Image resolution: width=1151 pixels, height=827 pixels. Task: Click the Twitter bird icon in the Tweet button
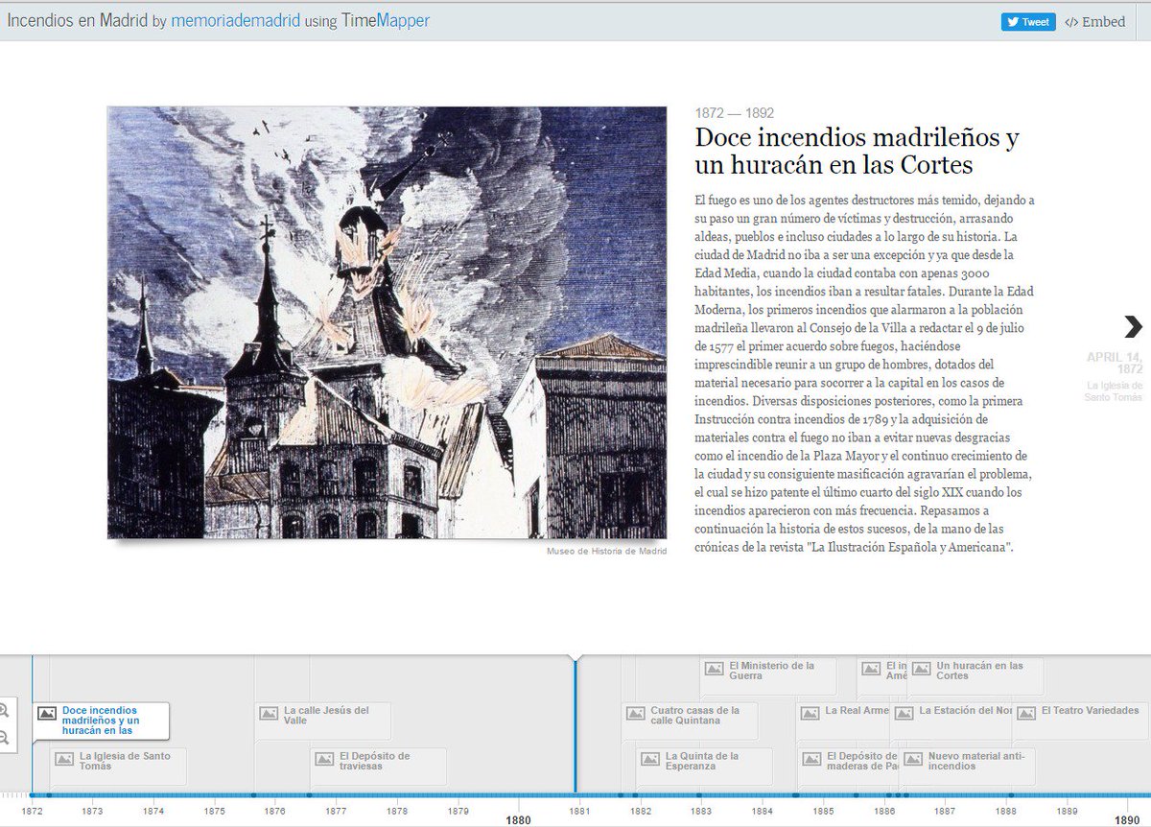click(x=1013, y=21)
